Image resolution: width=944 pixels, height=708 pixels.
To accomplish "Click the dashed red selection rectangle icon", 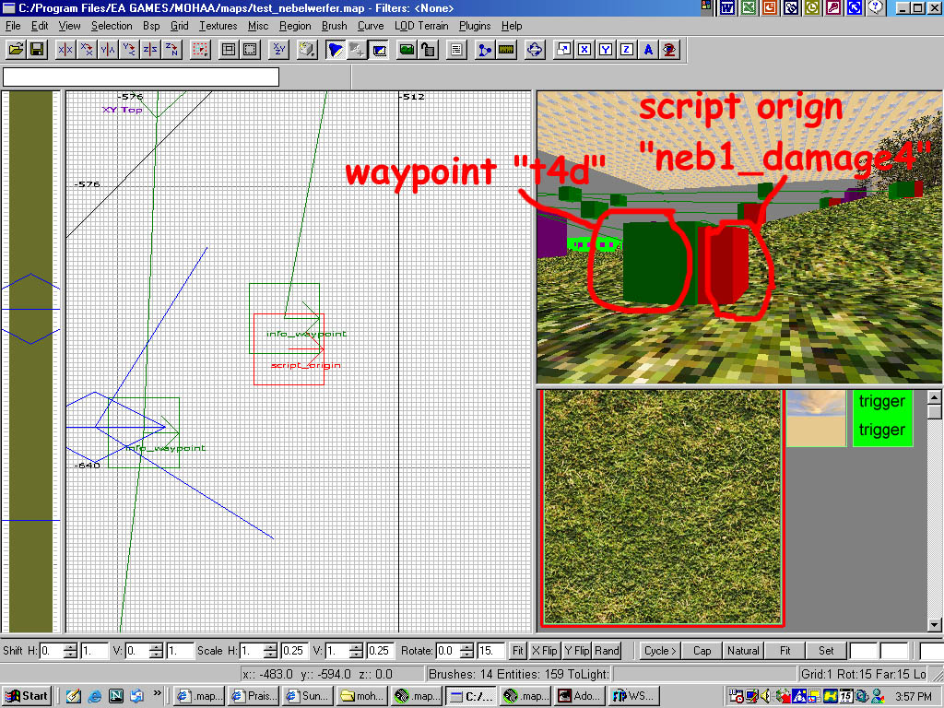I will click(199, 50).
